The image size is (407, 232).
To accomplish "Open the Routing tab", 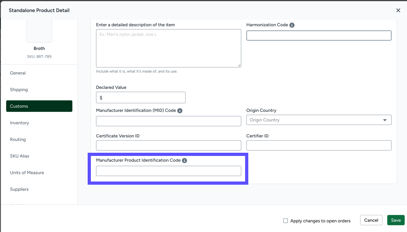I will point(39,139).
